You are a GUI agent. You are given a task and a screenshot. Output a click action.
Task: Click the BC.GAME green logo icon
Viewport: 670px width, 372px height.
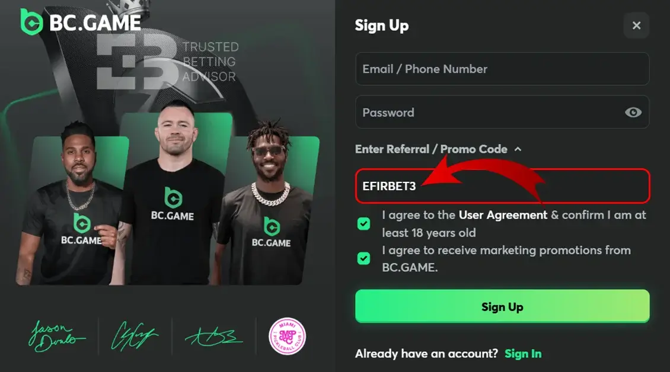31,22
